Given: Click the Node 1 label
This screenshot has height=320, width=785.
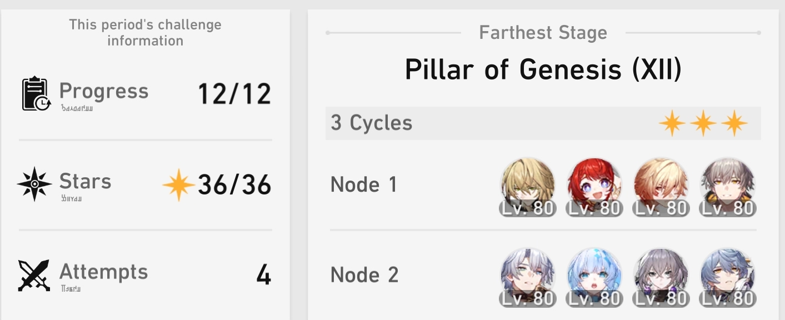Looking at the screenshot, I should (364, 184).
